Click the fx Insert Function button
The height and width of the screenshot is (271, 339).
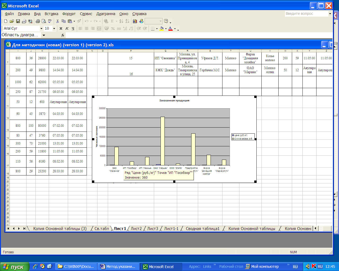(x=63, y=35)
